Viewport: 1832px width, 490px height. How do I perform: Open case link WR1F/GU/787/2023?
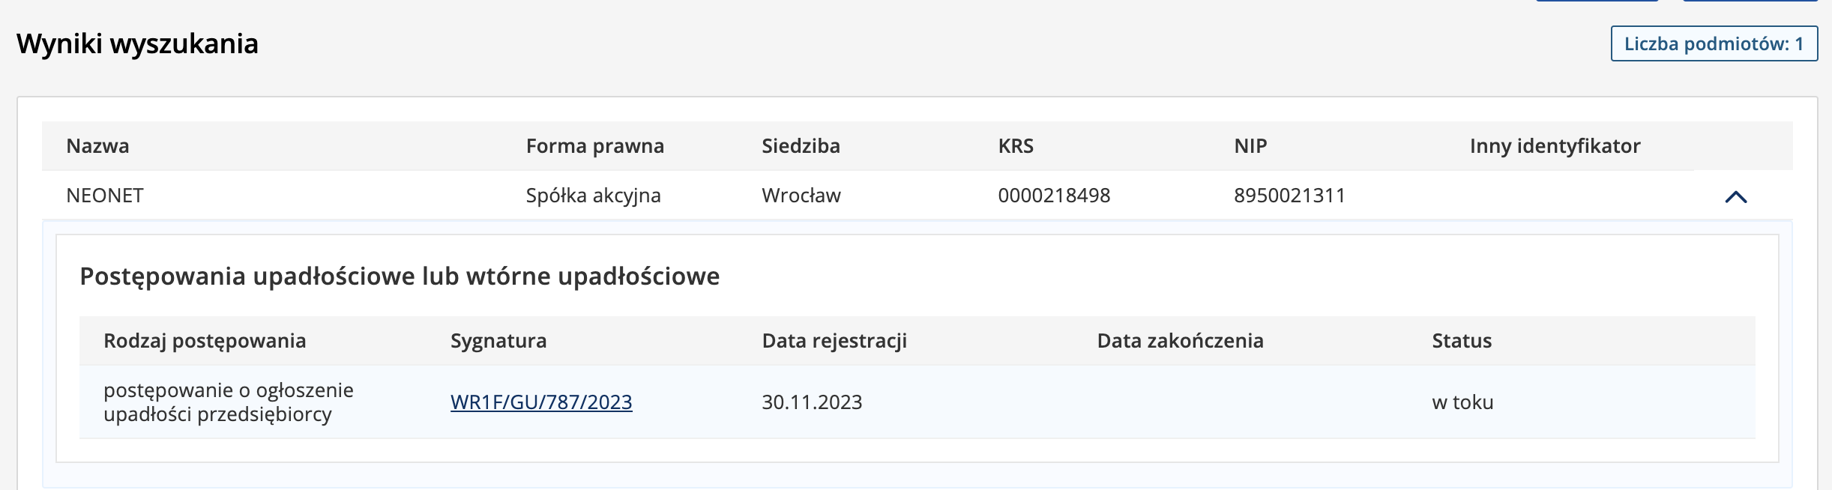(541, 402)
